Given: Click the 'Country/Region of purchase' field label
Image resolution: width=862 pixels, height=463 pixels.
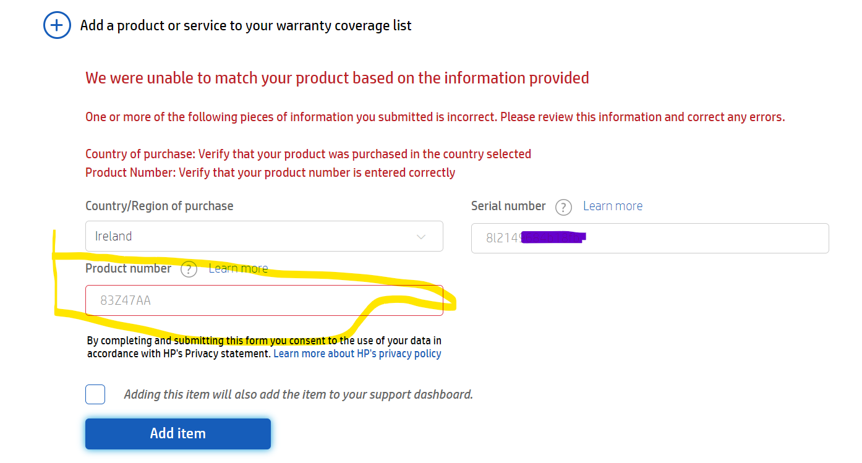Looking at the screenshot, I should (160, 206).
